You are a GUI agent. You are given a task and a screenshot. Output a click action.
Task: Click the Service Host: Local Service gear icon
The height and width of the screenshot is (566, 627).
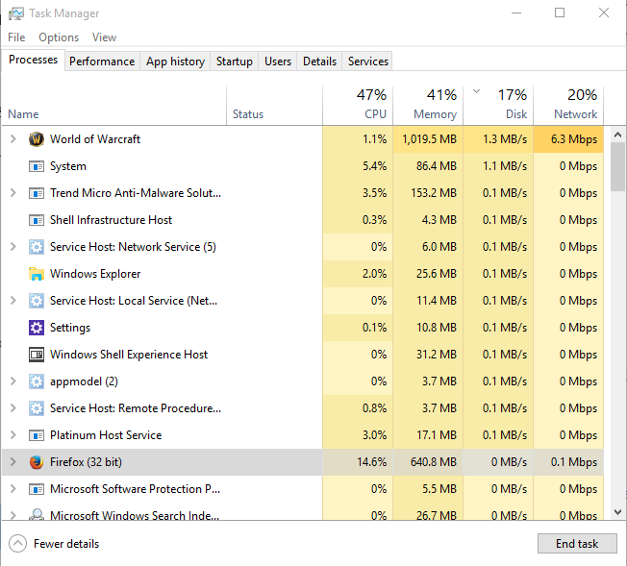tap(37, 301)
